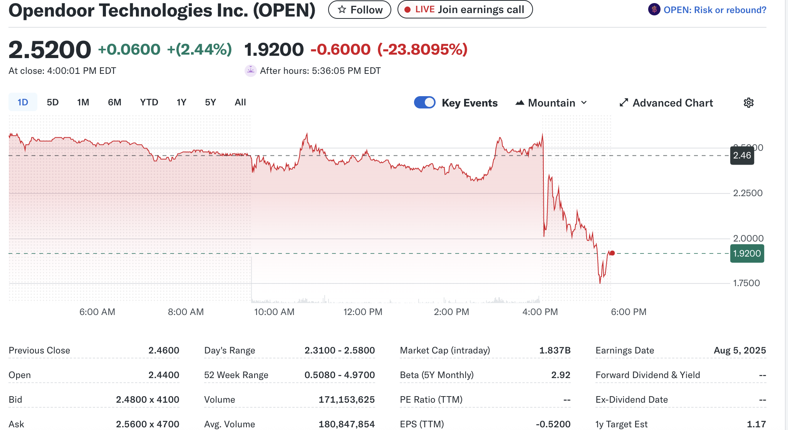Click the 1.9200 price label on axis
Viewport: 788px width, 430px height.
click(x=747, y=253)
